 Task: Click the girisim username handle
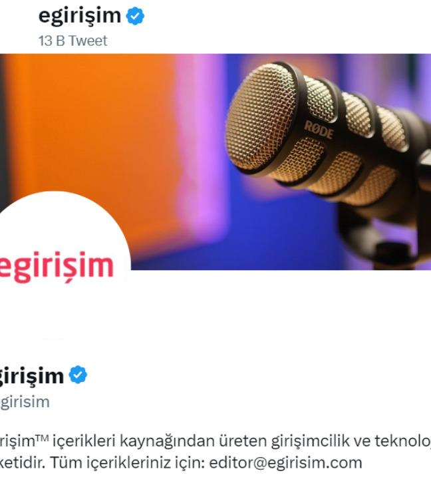[25, 402]
